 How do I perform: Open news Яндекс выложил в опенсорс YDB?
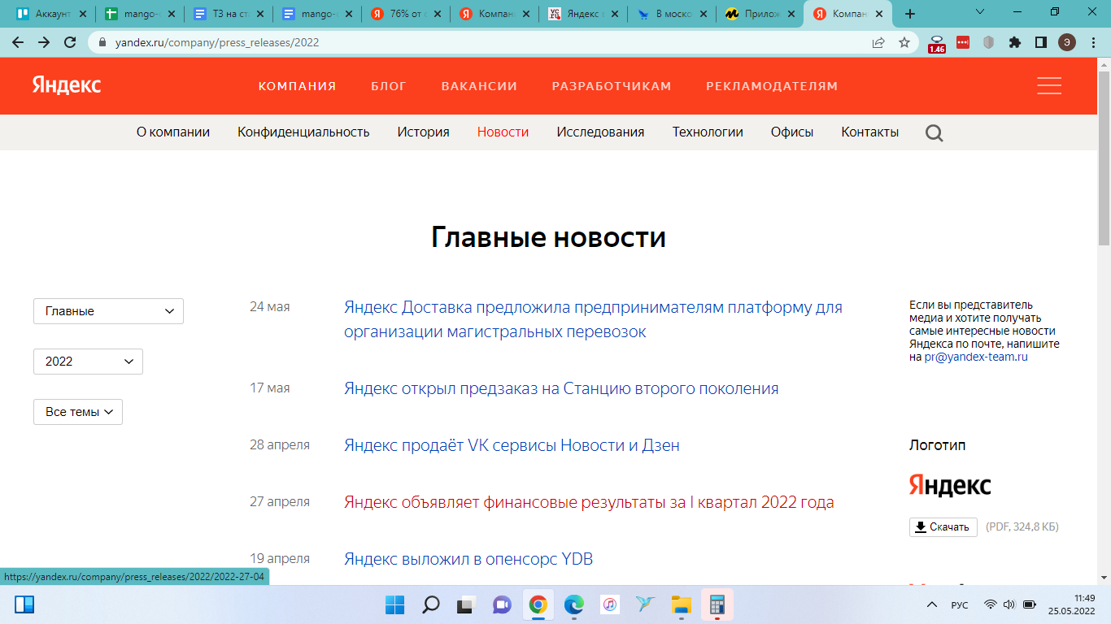468,559
